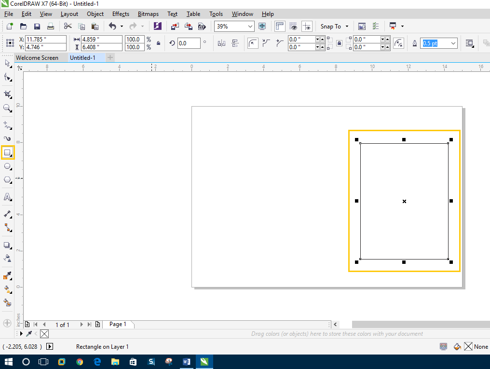Open the zoom level dropdown
490x369 pixels.
pyautogui.click(x=249, y=26)
